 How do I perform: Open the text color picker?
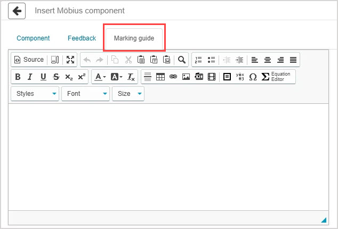[100, 77]
